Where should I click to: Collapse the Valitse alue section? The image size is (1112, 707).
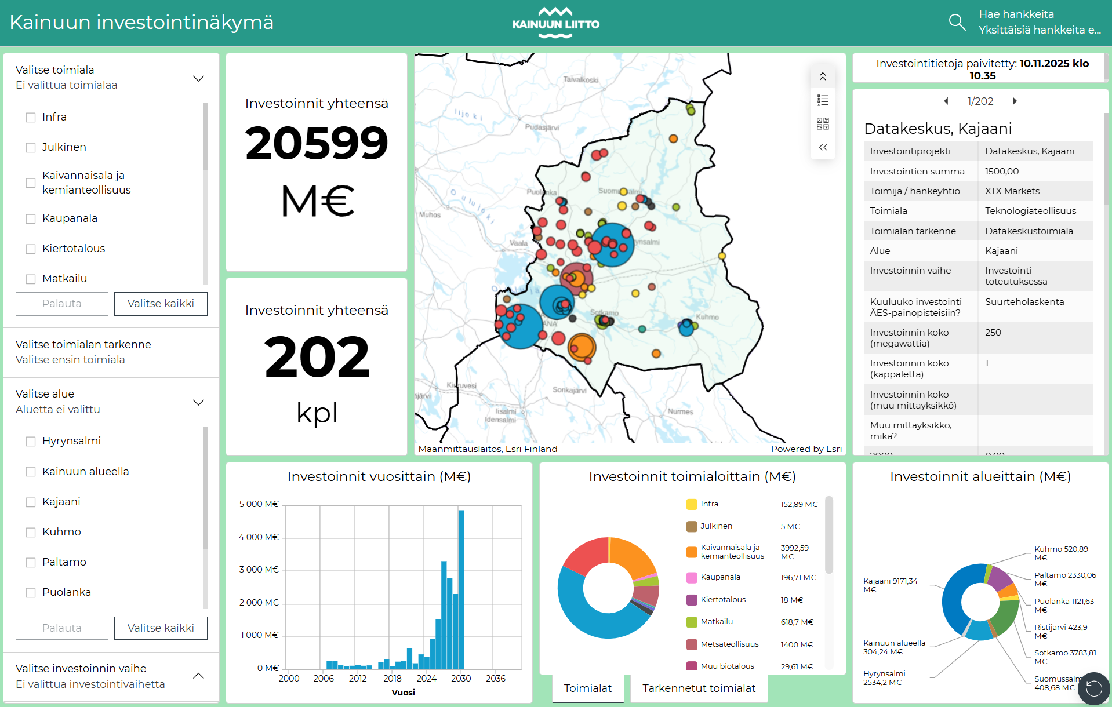coord(198,402)
